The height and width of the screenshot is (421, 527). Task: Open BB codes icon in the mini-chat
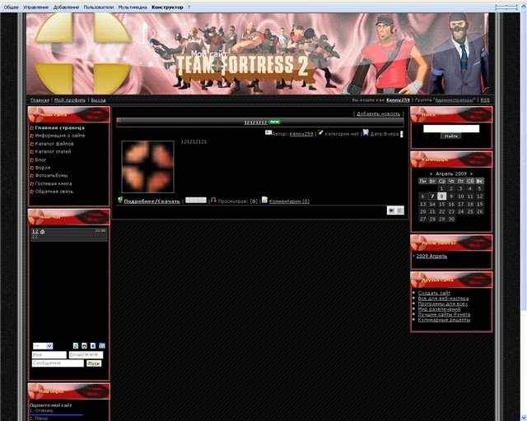(93, 346)
